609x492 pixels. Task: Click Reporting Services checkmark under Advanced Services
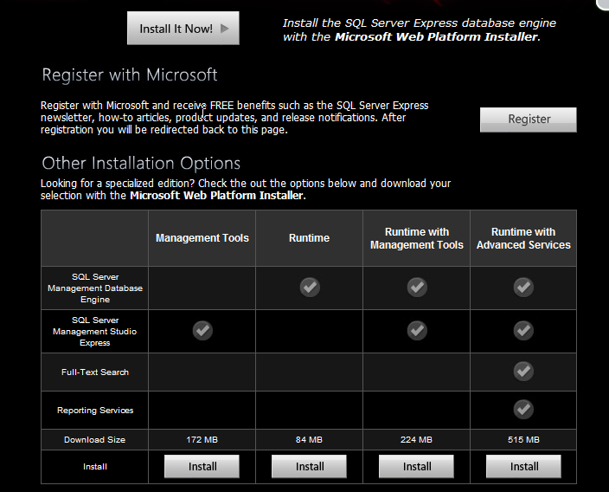(523, 409)
